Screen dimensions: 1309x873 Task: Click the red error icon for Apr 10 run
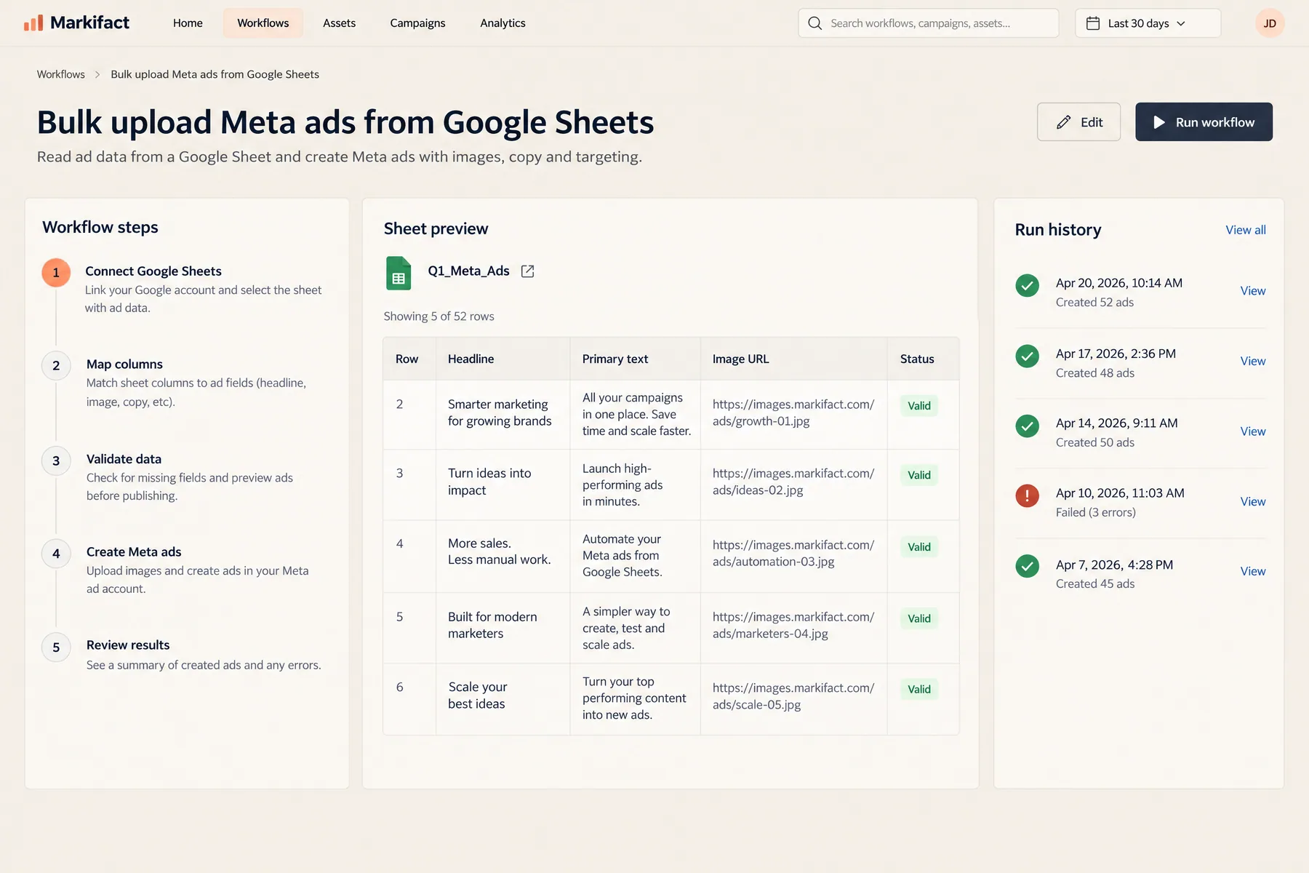tap(1027, 496)
